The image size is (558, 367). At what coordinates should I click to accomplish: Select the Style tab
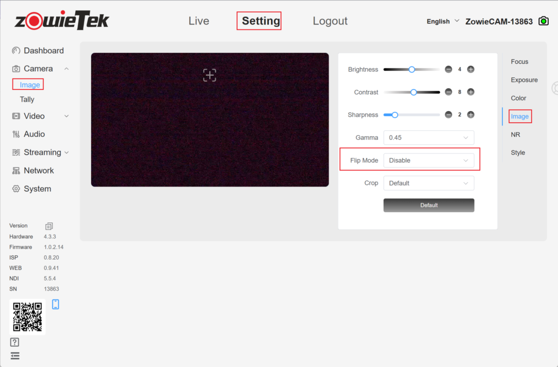coord(518,153)
